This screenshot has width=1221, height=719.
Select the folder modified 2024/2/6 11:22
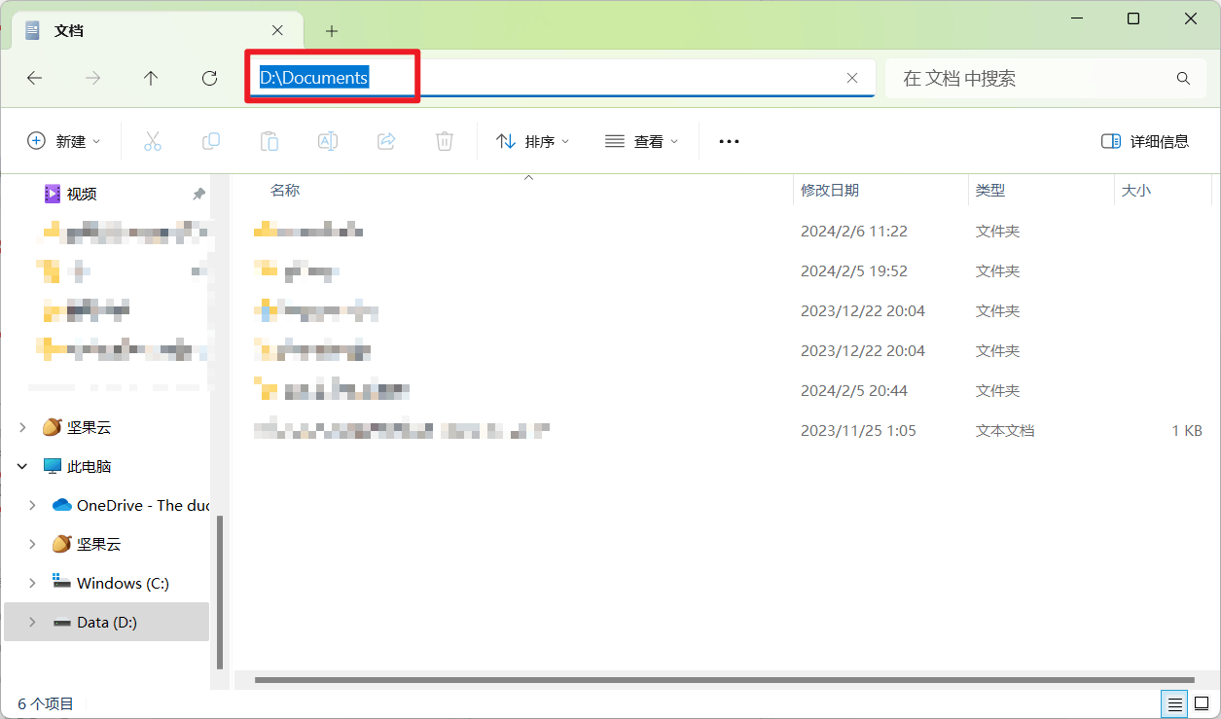(728, 231)
